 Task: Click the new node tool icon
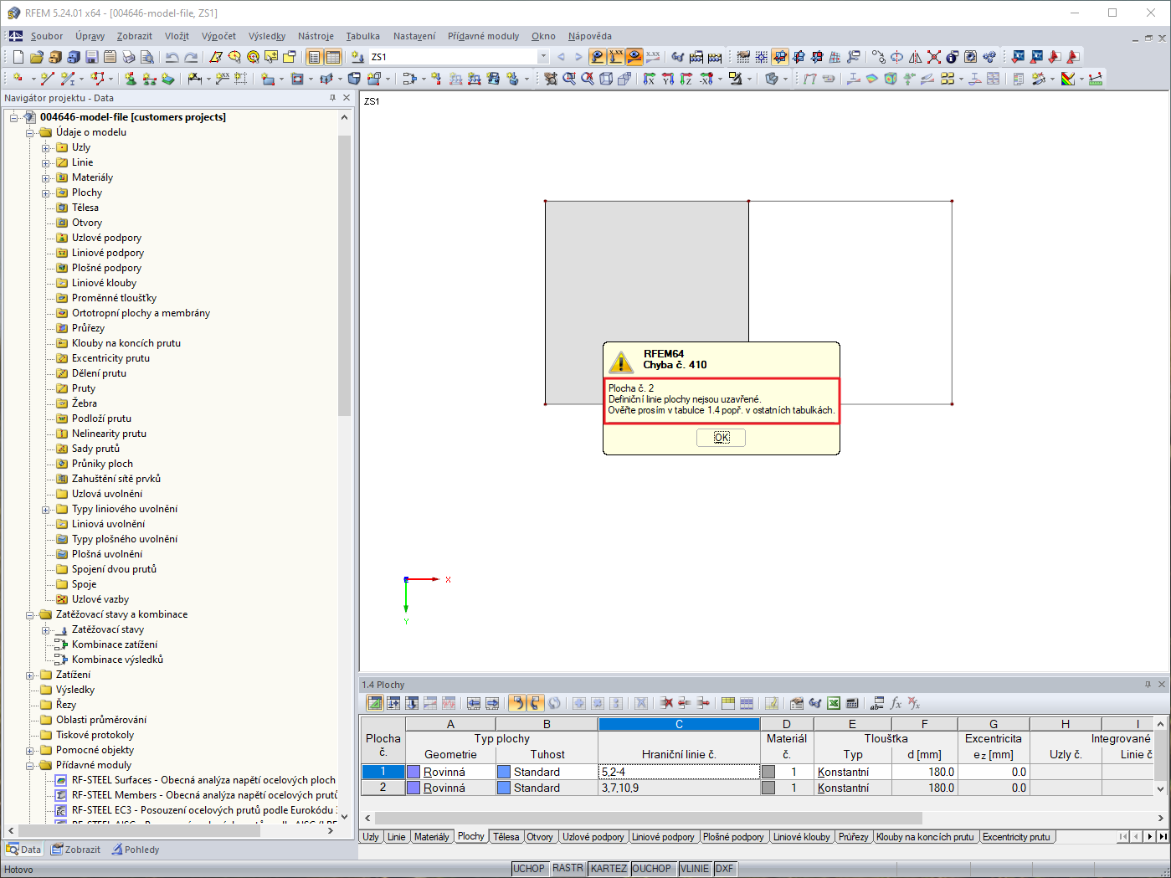point(18,79)
